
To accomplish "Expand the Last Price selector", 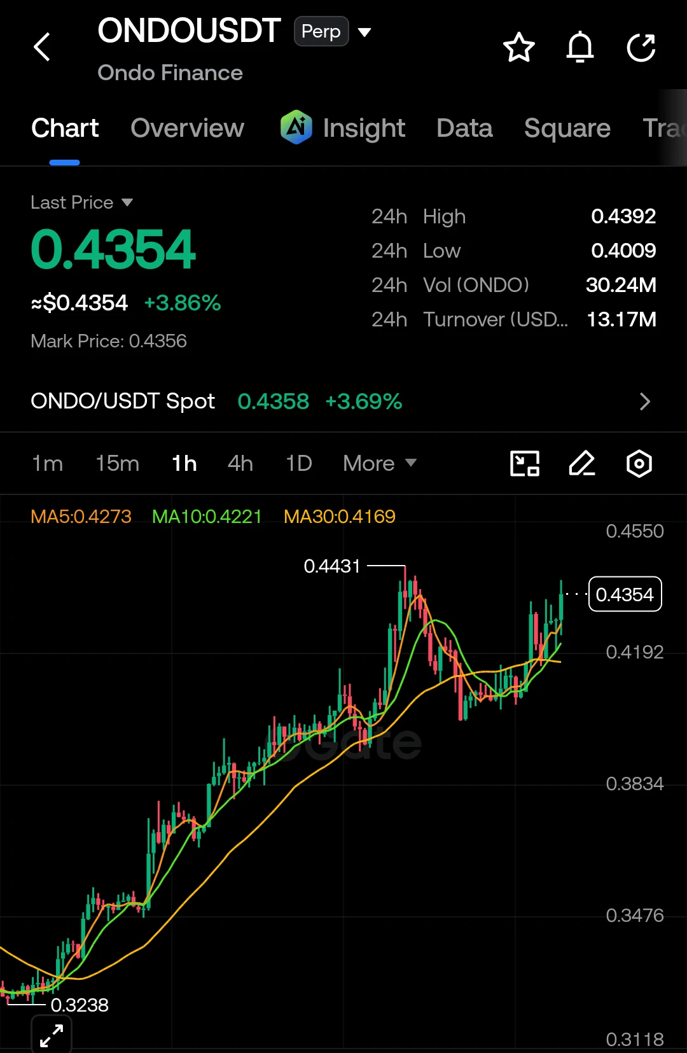I will point(82,202).
